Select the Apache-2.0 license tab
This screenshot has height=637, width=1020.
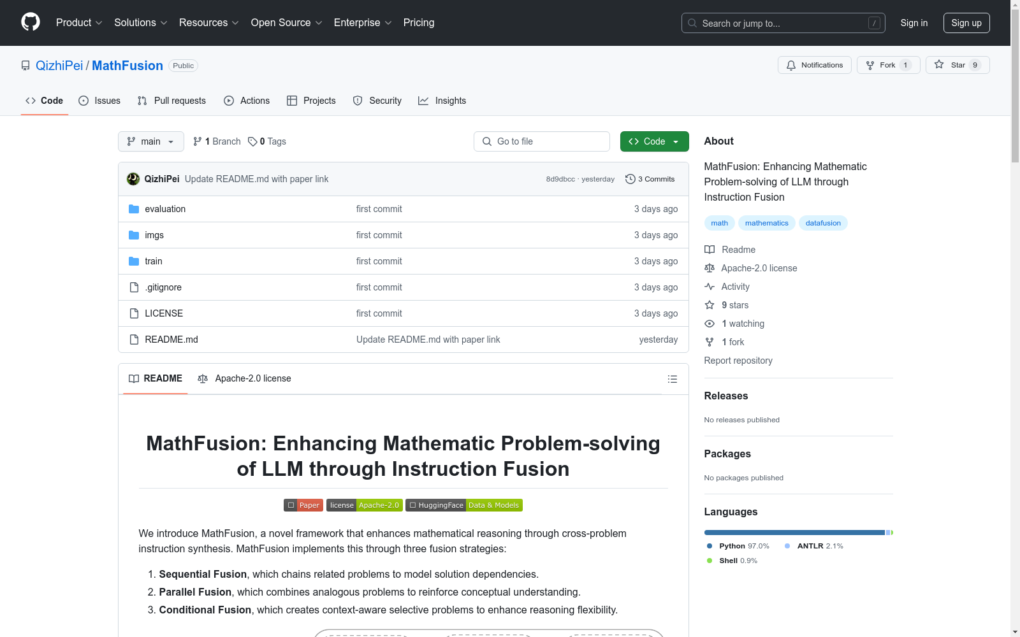tap(244, 378)
